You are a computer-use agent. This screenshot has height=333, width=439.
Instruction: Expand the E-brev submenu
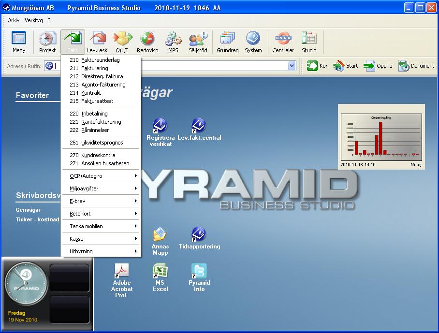[x=101, y=201]
